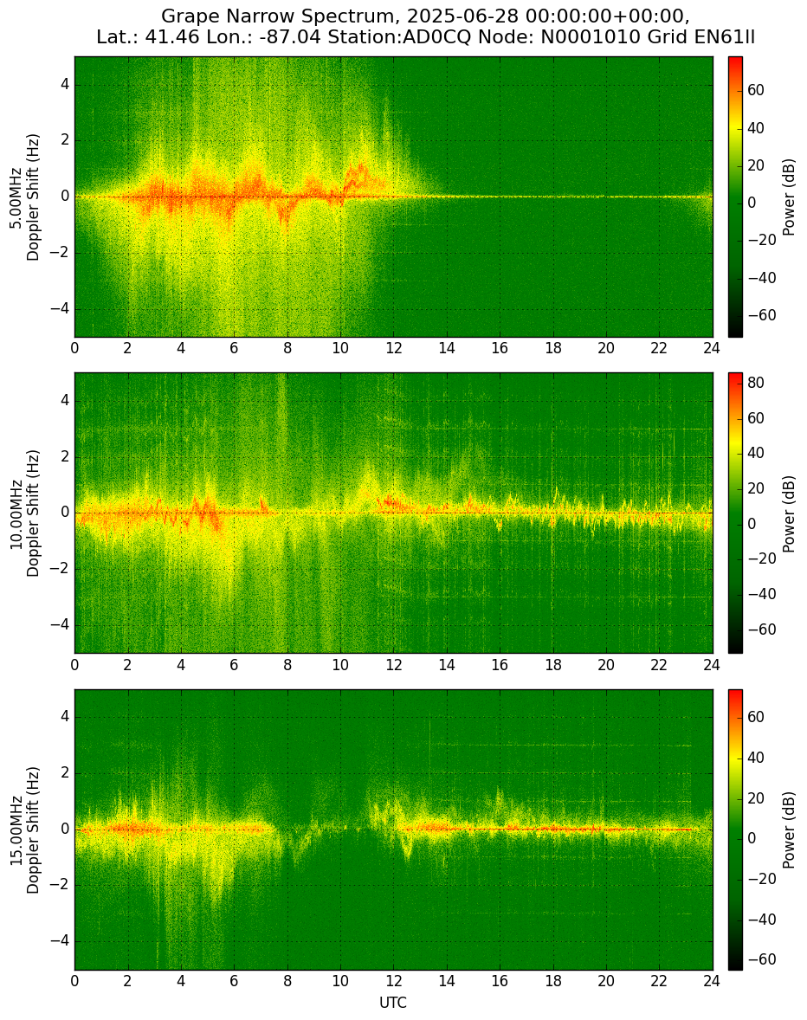Viewport: 807px width, 1020px height.
Task: Click the 5.00MHz Doppler Shift axis label
Action: pyautogui.click(x=24, y=197)
